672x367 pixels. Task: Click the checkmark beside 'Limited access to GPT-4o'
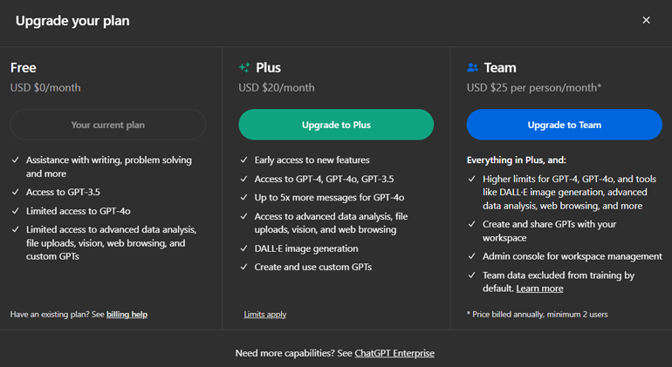(x=15, y=211)
